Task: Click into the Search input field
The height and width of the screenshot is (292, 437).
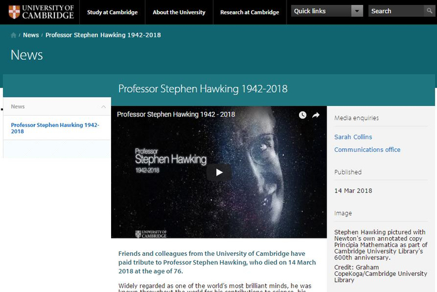Action: click(396, 11)
